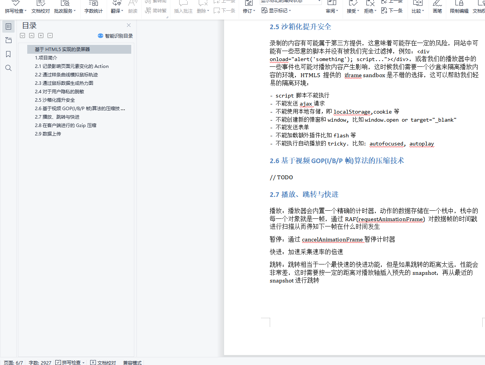Open the outline (目录) sidebar icon
Viewport: 485px width, 365px height.
pyautogui.click(x=8, y=26)
